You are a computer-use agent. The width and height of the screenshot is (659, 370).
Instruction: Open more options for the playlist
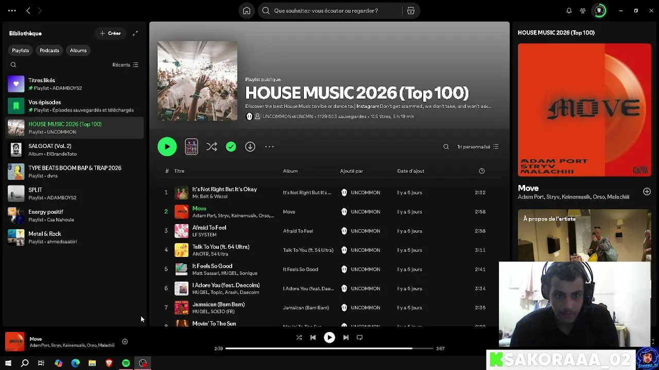pyautogui.click(x=269, y=147)
